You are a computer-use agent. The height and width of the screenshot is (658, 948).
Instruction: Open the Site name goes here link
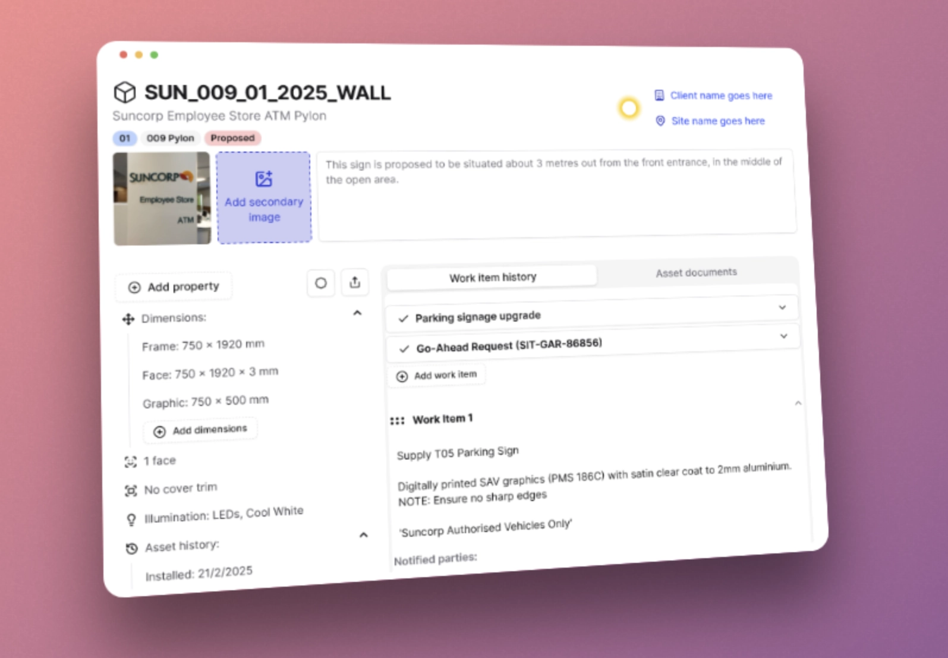click(718, 121)
